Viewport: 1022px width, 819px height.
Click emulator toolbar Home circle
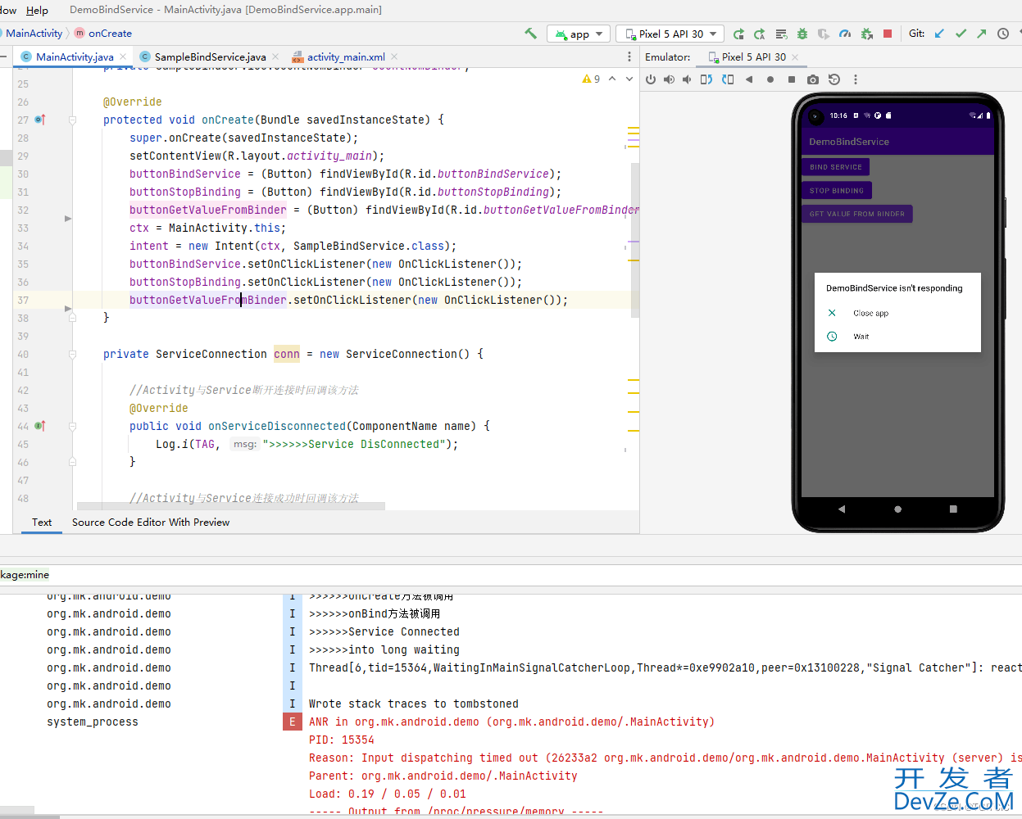(770, 79)
